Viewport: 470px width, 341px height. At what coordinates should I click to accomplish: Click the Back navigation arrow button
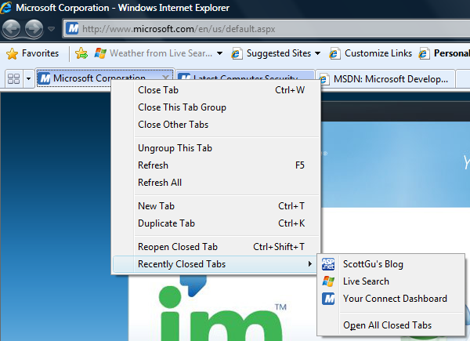point(11,29)
